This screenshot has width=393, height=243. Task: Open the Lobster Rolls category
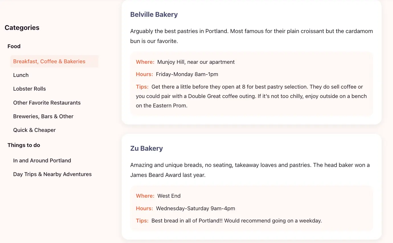pyautogui.click(x=29, y=89)
